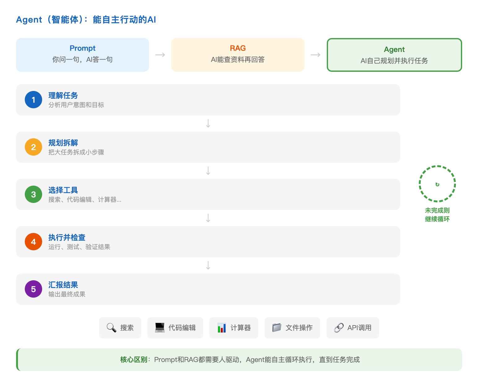
Task: Click the text AI能查资料再回答
Action: (x=238, y=59)
